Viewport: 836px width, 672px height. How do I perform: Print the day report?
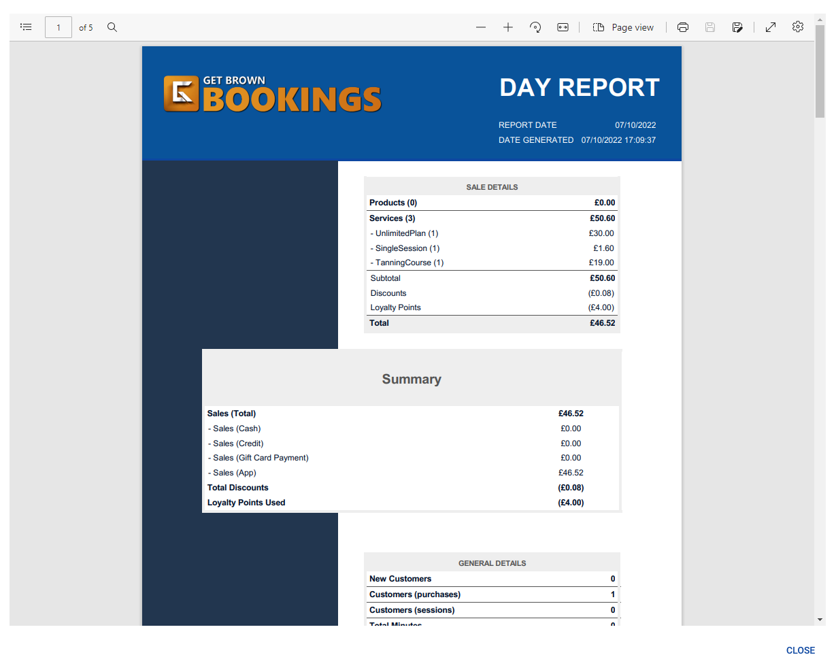coord(683,27)
